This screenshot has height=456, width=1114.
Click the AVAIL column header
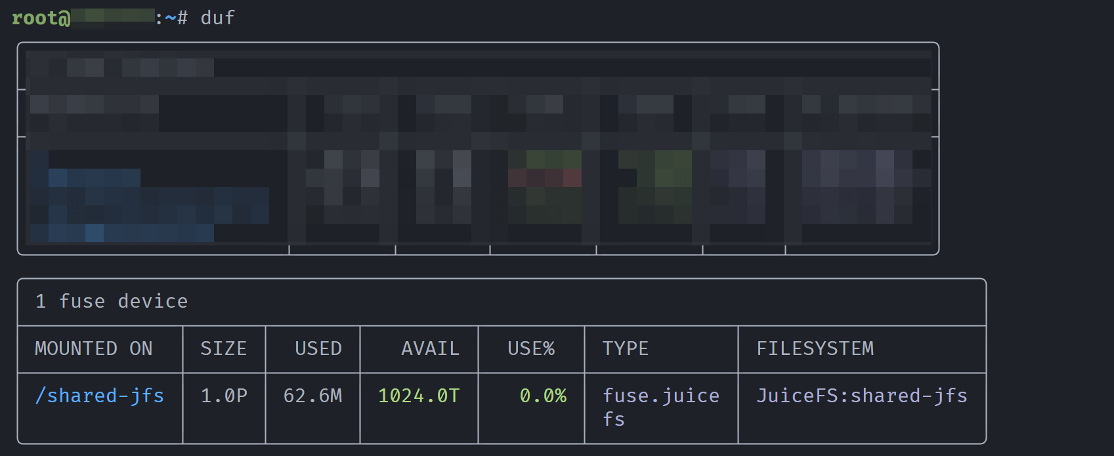click(x=430, y=349)
